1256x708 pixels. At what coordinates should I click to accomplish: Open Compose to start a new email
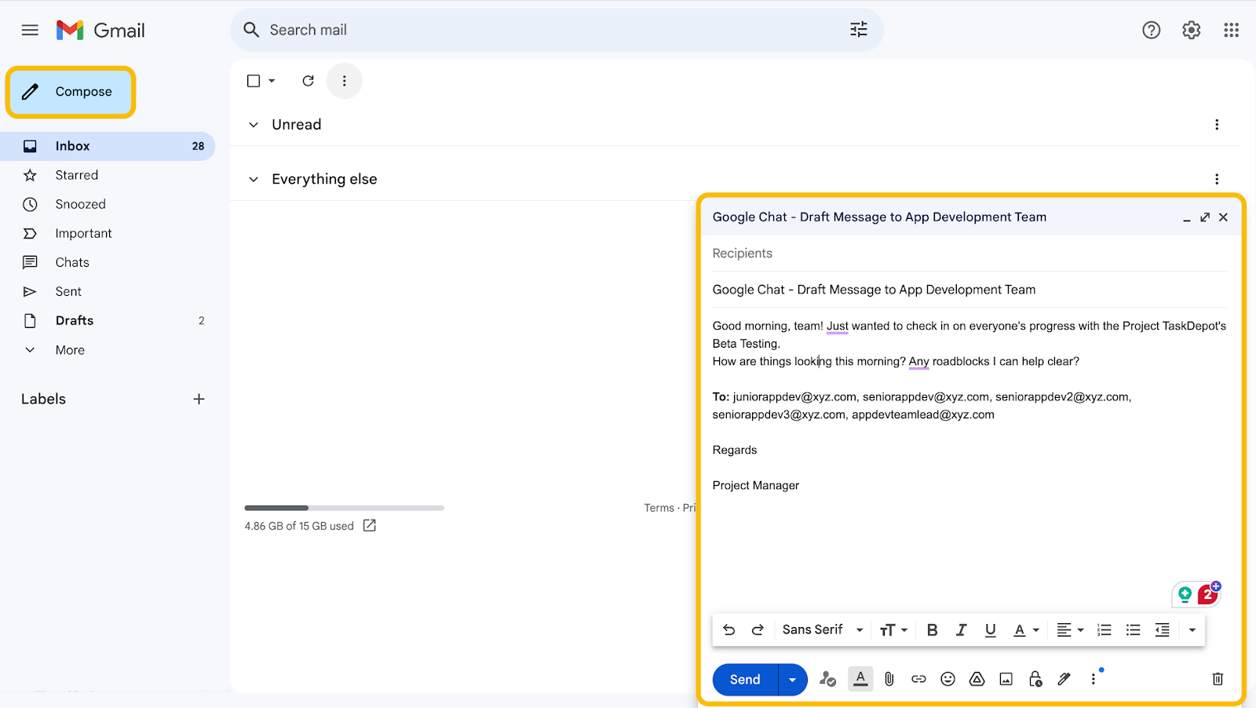[x=70, y=91]
